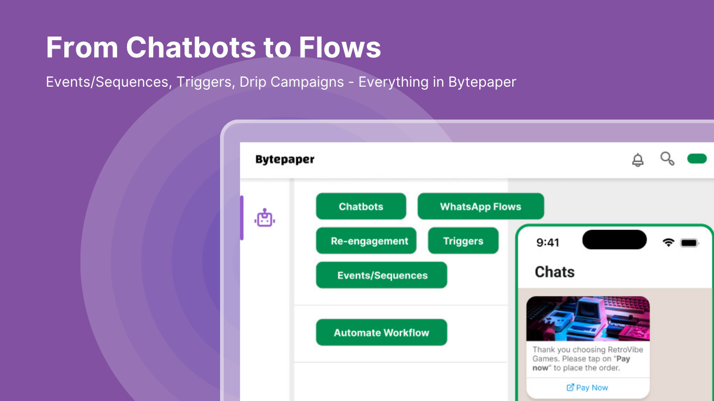
Task: Click the Automate Workflow button
Action: point(382,333)
